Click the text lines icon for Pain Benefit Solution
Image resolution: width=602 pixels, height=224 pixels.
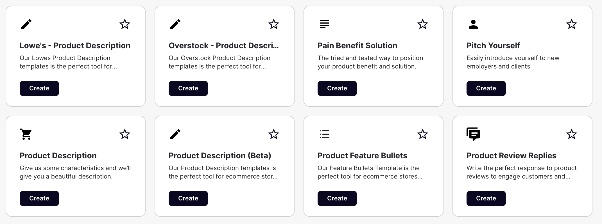click(324, 24)
